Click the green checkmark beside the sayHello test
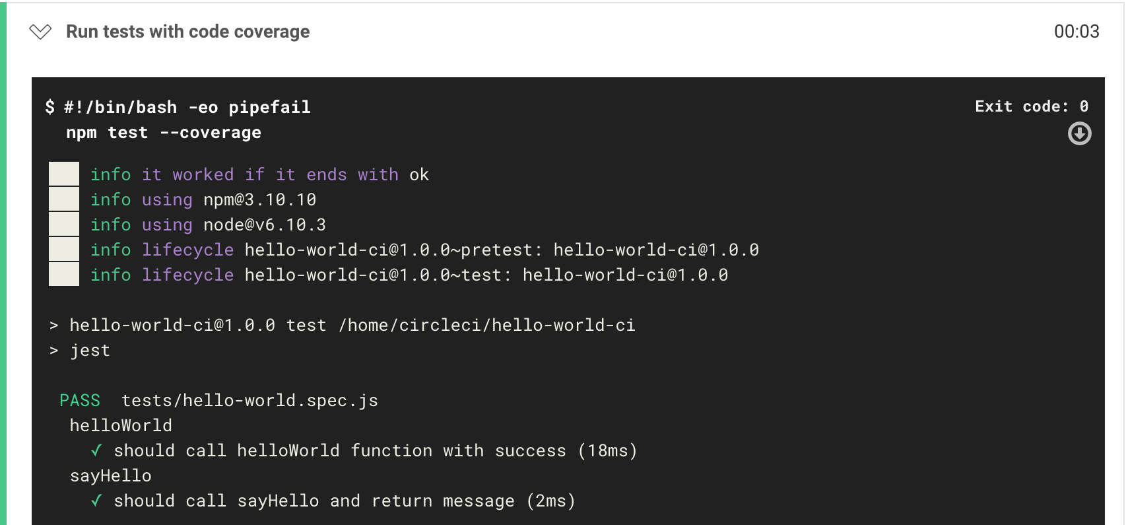Screen dimensions: 1126x525 pos(96,501)
